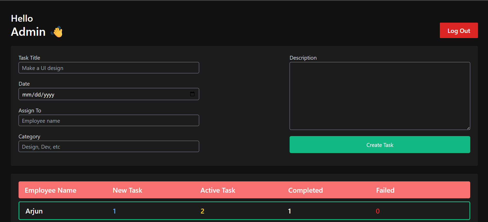Image resolution: width=488 pixels, height=222 pixels.
Task: Click the Active Task column header
Action: (x=218, y=190)
